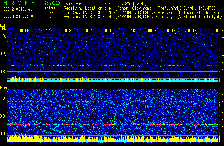Click the HROFFT title text
Image resolution: width=224 pixels, height=146 pixels.
click(x=22, y=3)
